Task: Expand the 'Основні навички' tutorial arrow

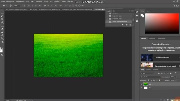Action: pyautogui.click(x=179, y=58)
